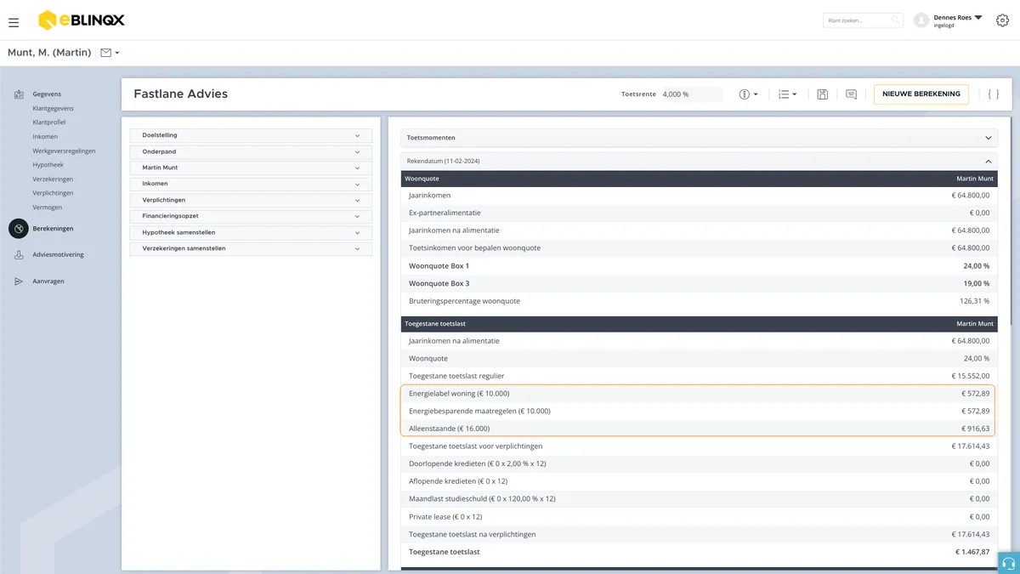Open the Aanvragen section label
The width and height of the screenshot is (1020, 574).
[48, 281]
